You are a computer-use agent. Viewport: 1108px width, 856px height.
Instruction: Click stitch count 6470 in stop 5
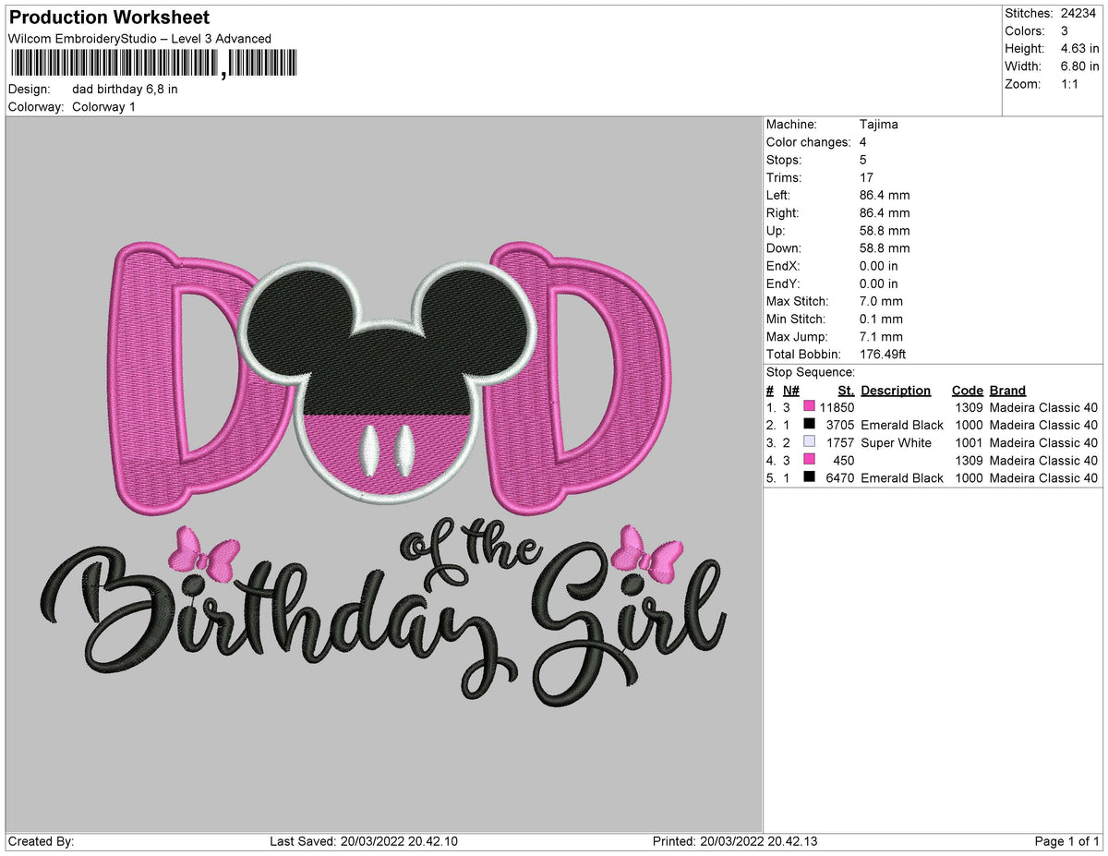pos(839,477)
